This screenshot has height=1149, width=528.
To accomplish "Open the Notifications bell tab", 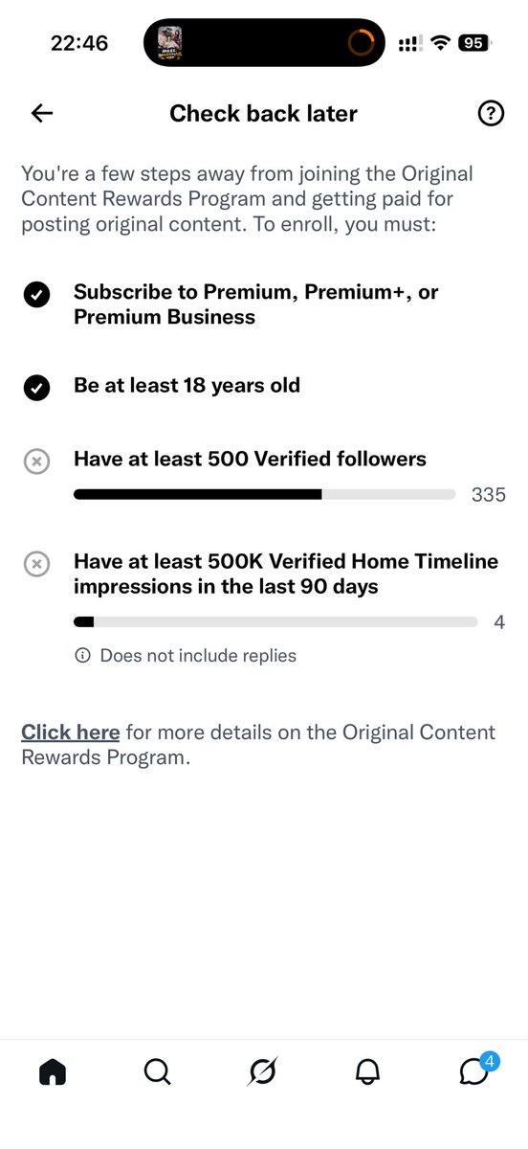I will pos(367,1072).
